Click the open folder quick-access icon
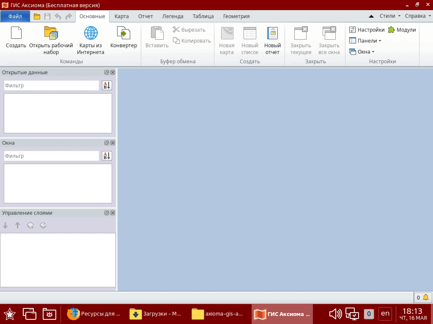 pos(37,16)
